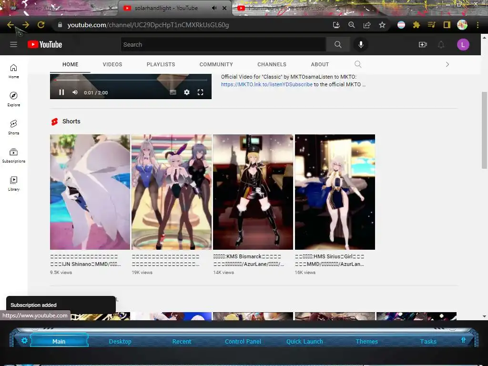Viewport: 488px width, 366px height.
Task: Open Quick Launch in the launcher bar
Action: coord(305,341)
